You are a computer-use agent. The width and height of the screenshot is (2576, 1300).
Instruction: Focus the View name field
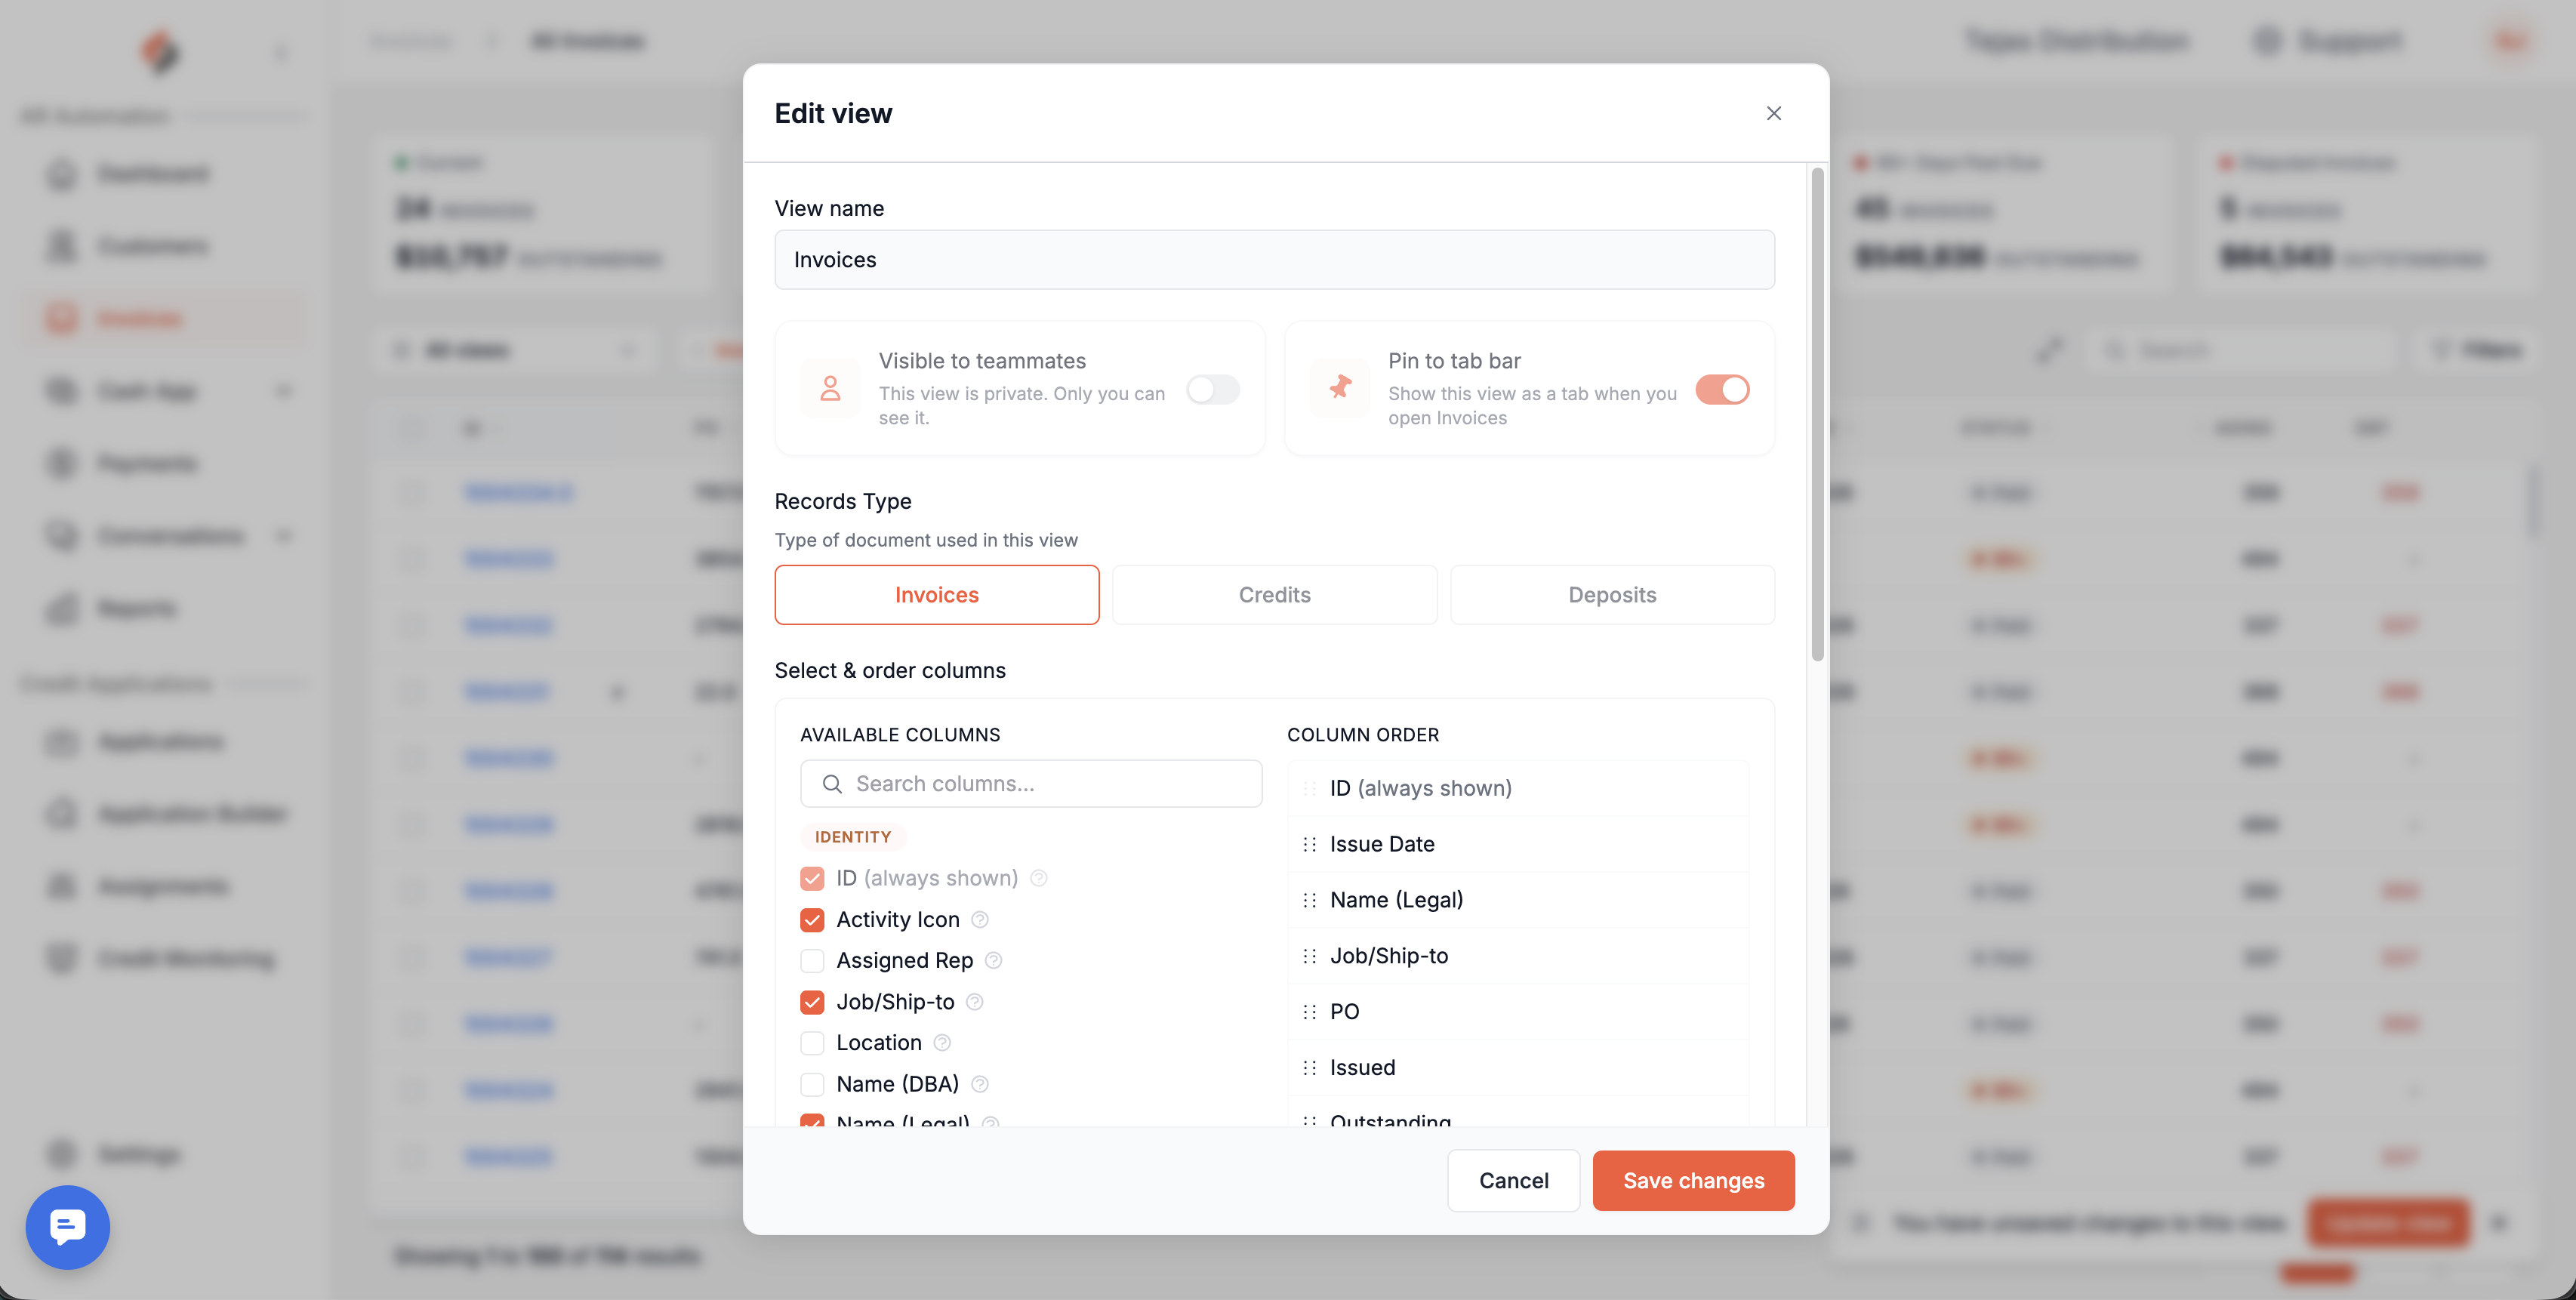click(1274, 260)
